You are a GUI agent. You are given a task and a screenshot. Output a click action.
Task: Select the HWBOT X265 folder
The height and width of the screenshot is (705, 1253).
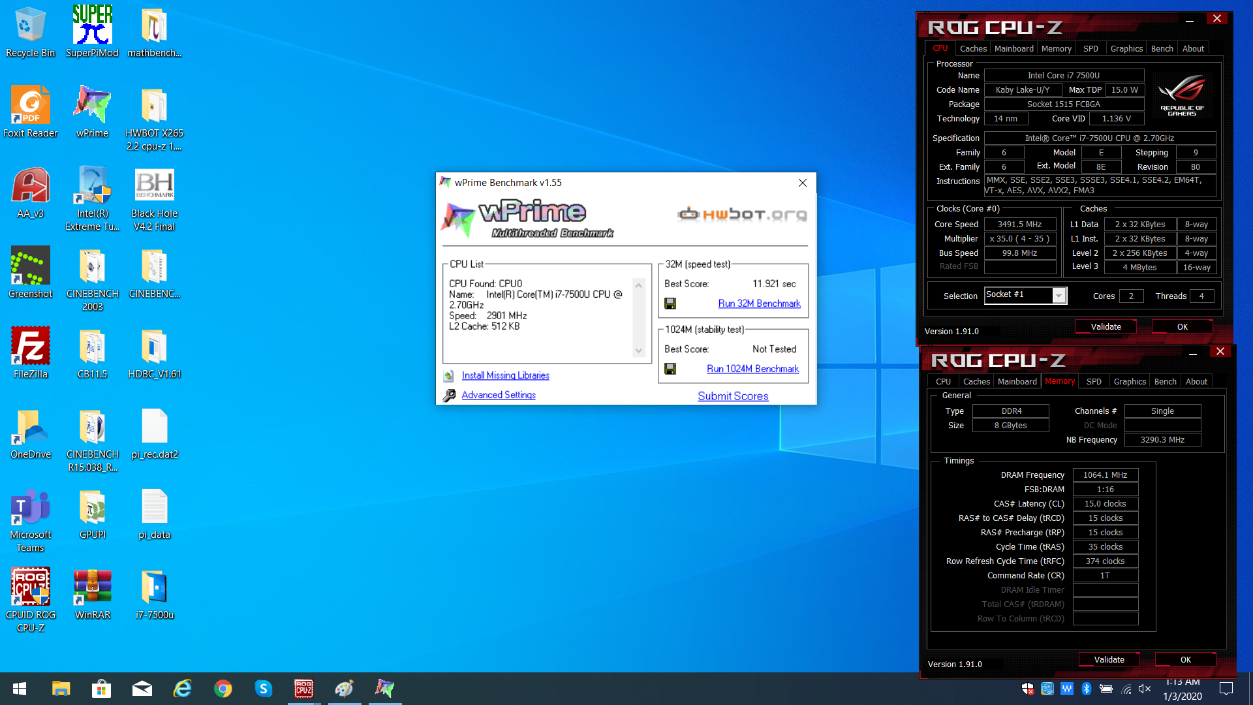pyautogui.click(x=154, y=118)
